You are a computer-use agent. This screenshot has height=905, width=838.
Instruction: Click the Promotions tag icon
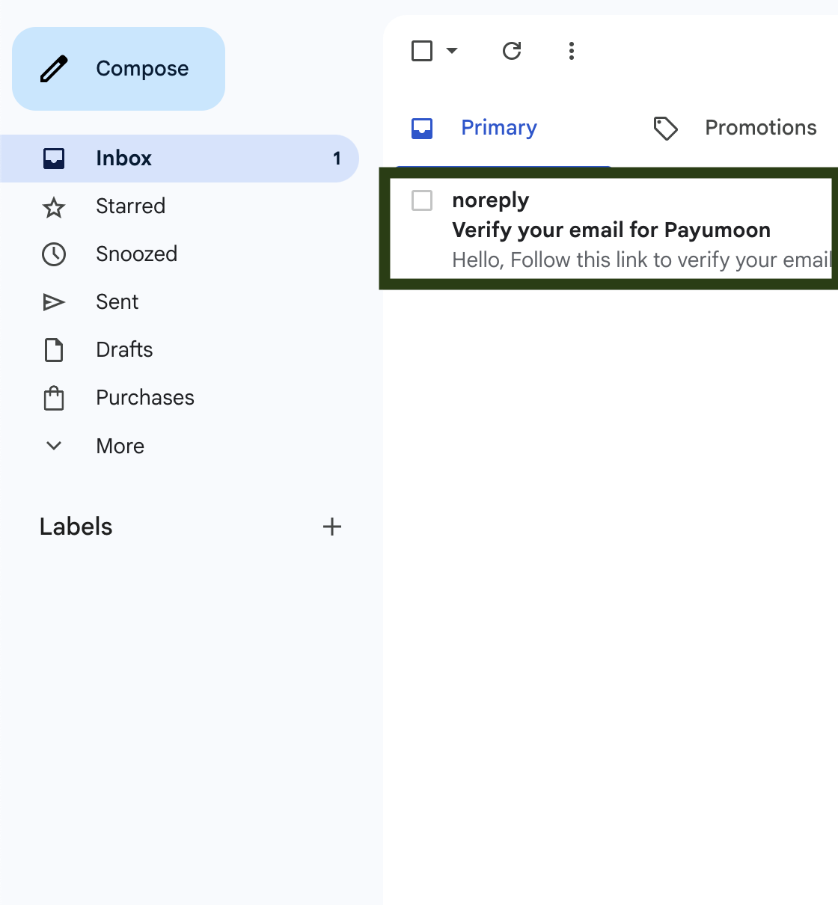coord(665,129)
